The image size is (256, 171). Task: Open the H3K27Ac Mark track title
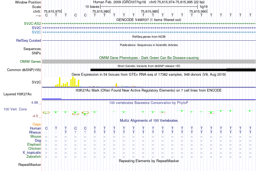148,90
